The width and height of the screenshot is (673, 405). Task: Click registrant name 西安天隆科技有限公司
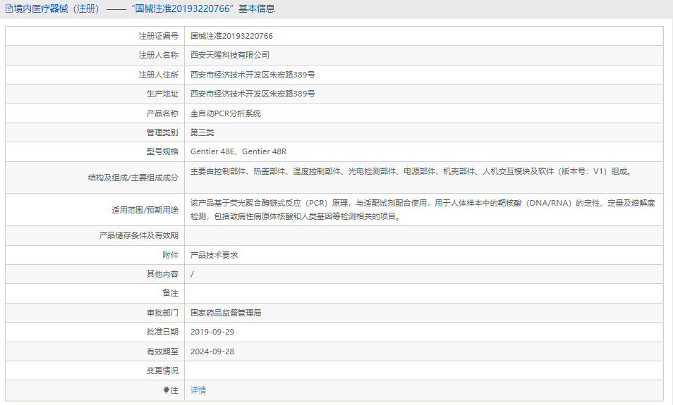pos(230,55)
